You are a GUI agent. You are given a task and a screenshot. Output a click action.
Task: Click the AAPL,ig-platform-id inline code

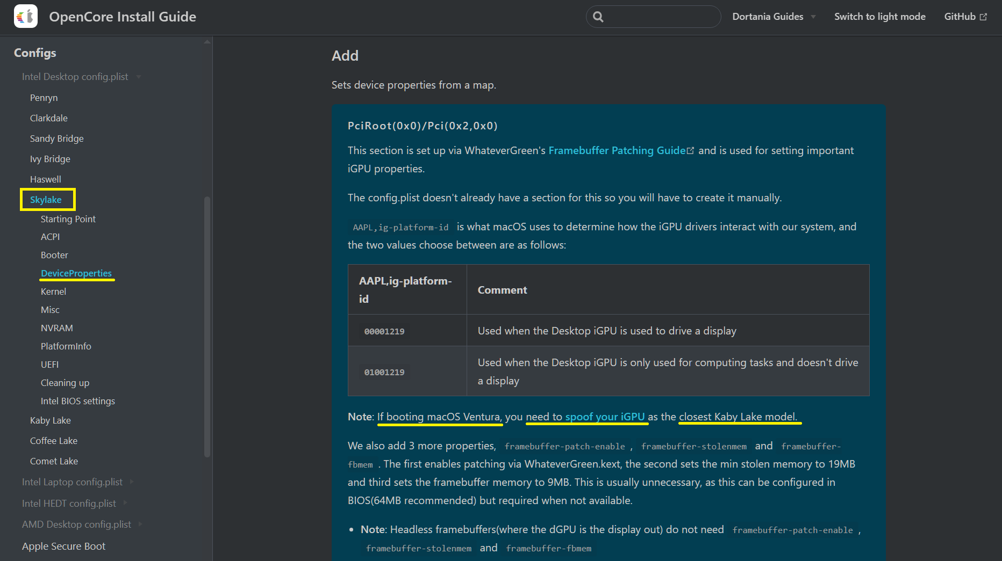click(400, 228)
